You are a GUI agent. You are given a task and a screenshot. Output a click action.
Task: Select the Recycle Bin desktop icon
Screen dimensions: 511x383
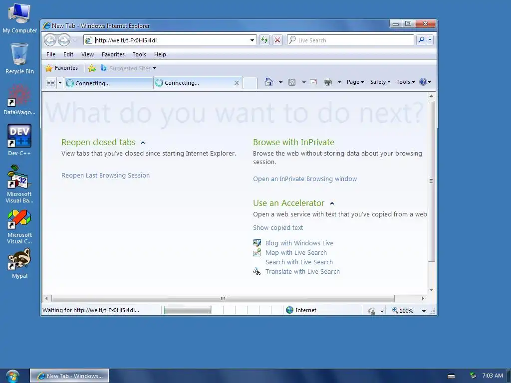(x=19, y=59)
